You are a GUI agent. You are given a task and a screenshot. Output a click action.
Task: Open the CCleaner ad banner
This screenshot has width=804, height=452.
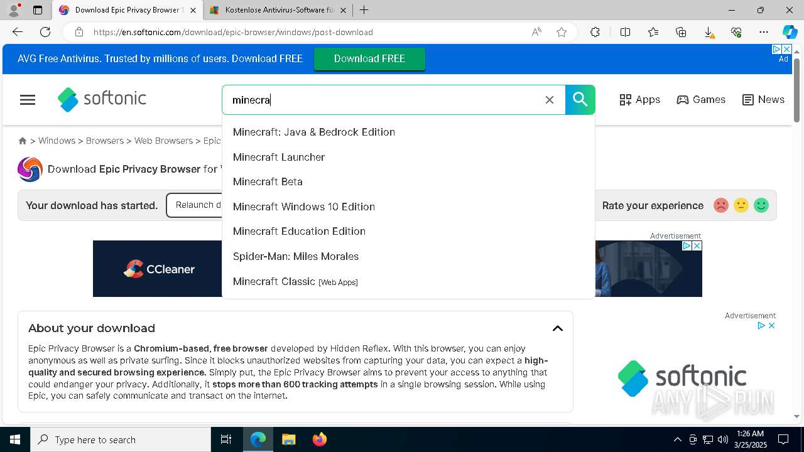pos(158,269)
